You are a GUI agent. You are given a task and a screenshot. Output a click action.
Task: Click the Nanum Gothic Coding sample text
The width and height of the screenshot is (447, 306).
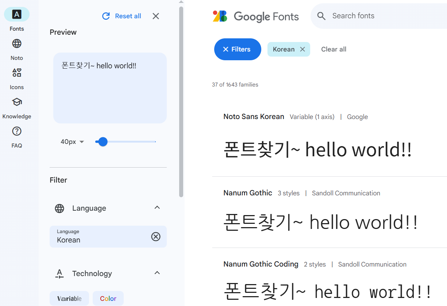(328, 291)
